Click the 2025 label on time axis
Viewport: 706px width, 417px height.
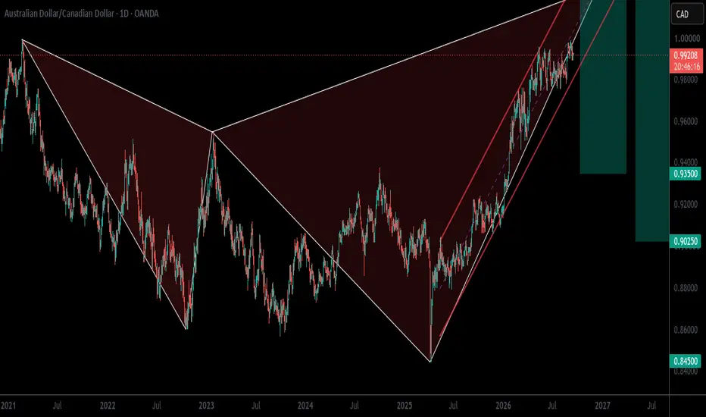click(405, 406)
